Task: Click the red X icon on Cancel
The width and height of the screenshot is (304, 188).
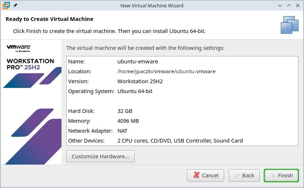Action: coord(197,175)
